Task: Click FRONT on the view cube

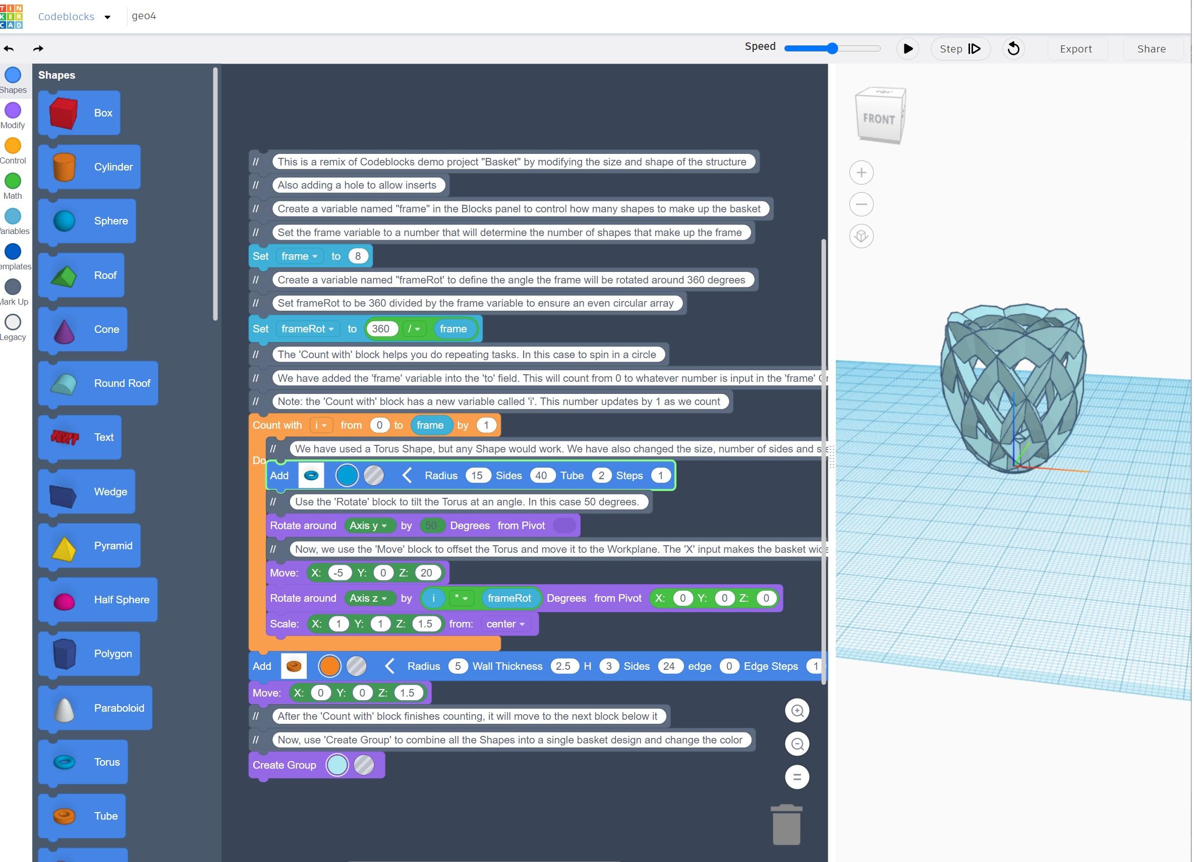Action: (879, 118)
